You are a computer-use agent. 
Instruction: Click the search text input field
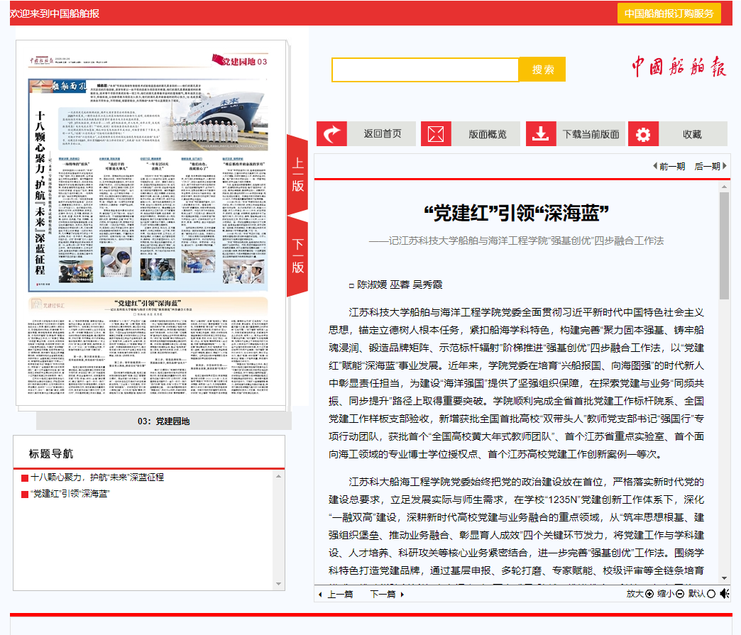coord(425,70)
